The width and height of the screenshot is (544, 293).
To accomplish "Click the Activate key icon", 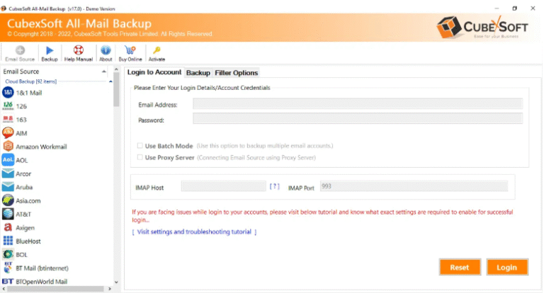I will point(157,51).
